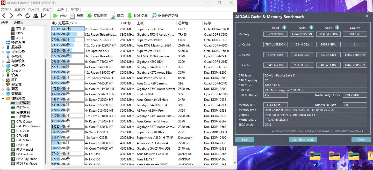Select 内存写入 benchmark in tree

tap(23, 107)
